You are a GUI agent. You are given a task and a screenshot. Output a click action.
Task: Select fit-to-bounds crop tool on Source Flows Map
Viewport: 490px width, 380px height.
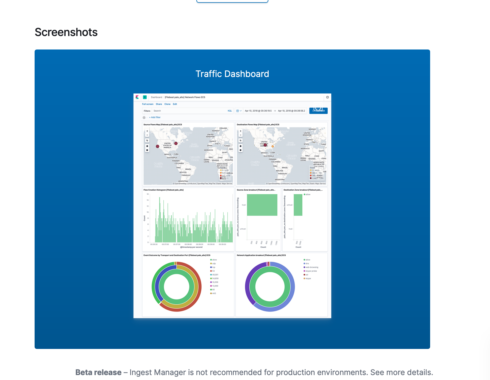click(x=147, y=141)
